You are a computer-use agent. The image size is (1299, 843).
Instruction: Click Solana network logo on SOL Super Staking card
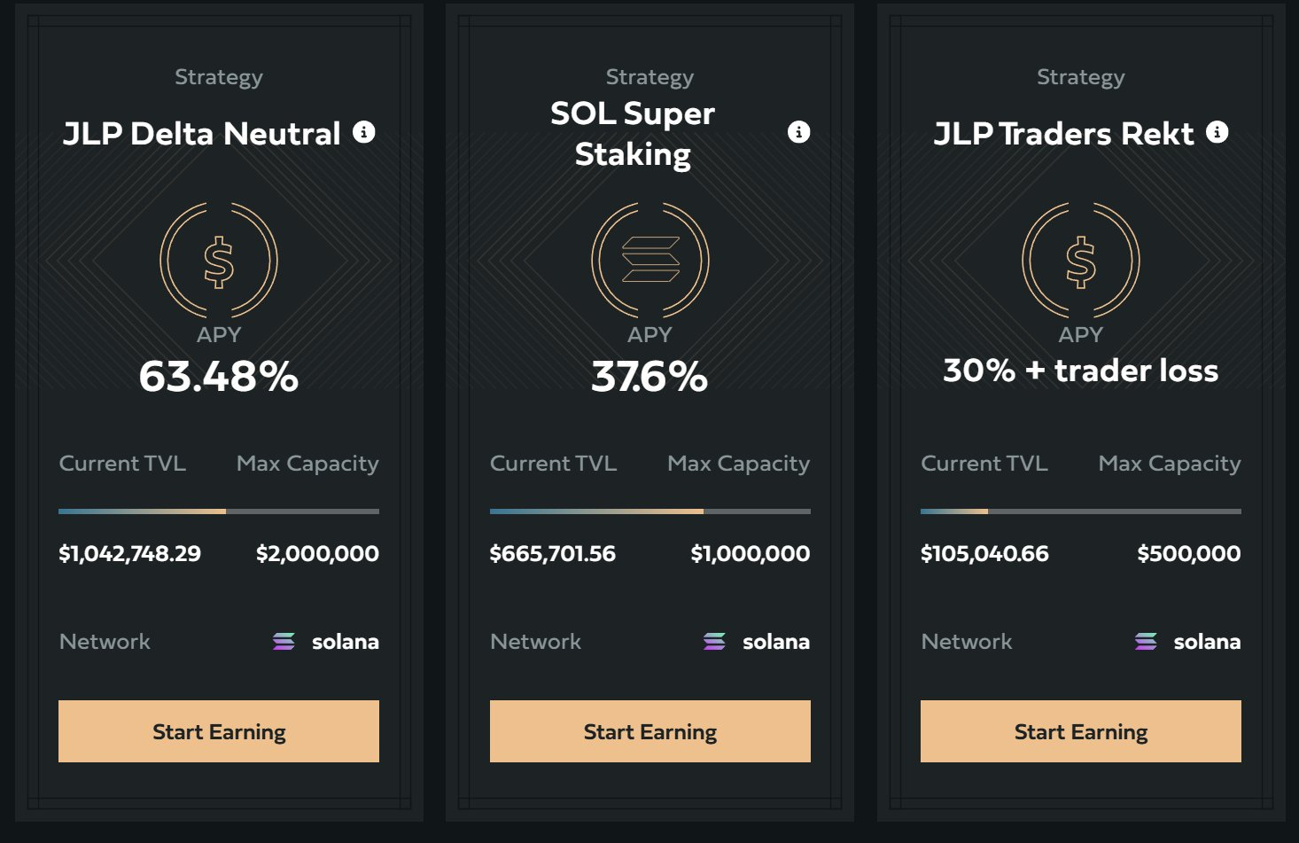pyautogui.click(x=714, y=642)
